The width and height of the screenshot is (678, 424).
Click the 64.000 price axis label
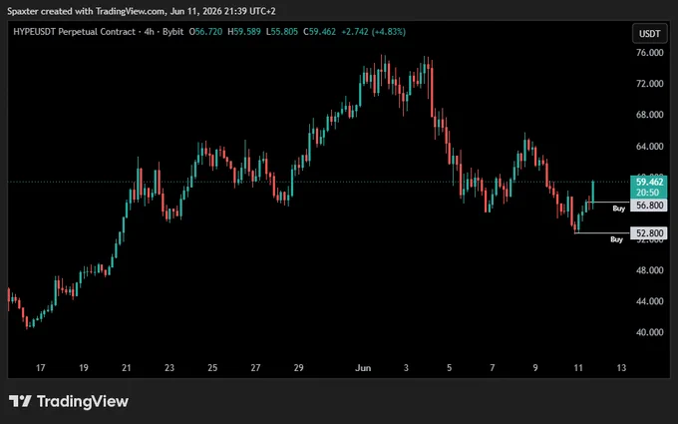pos(649,147)
